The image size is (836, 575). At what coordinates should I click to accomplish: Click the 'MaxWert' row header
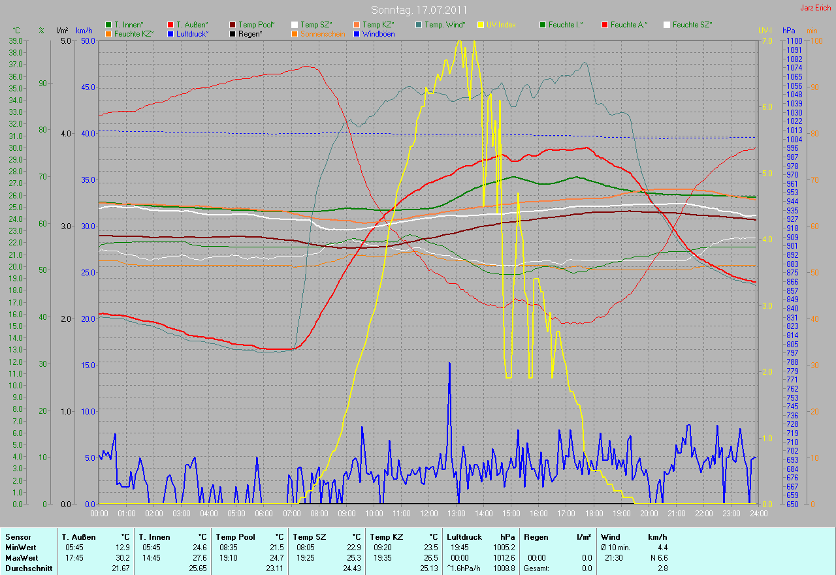coord(22,558)
